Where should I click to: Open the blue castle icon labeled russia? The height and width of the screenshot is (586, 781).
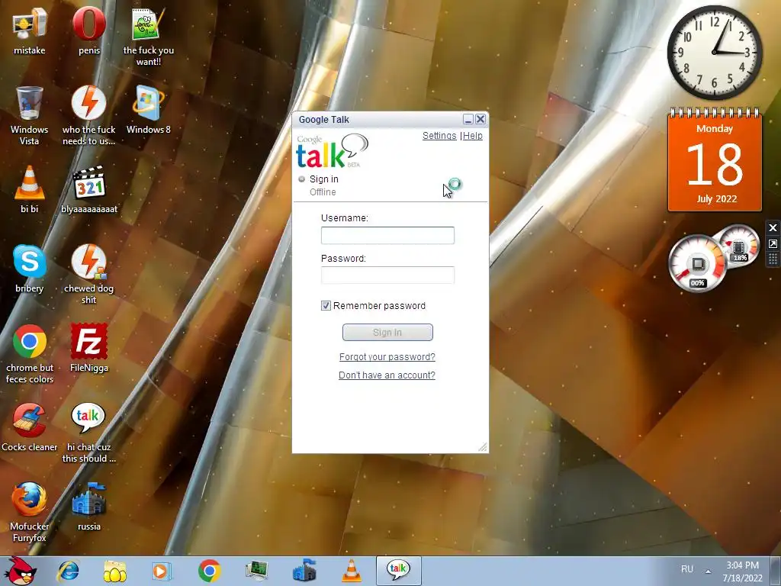tap(89, 499)
